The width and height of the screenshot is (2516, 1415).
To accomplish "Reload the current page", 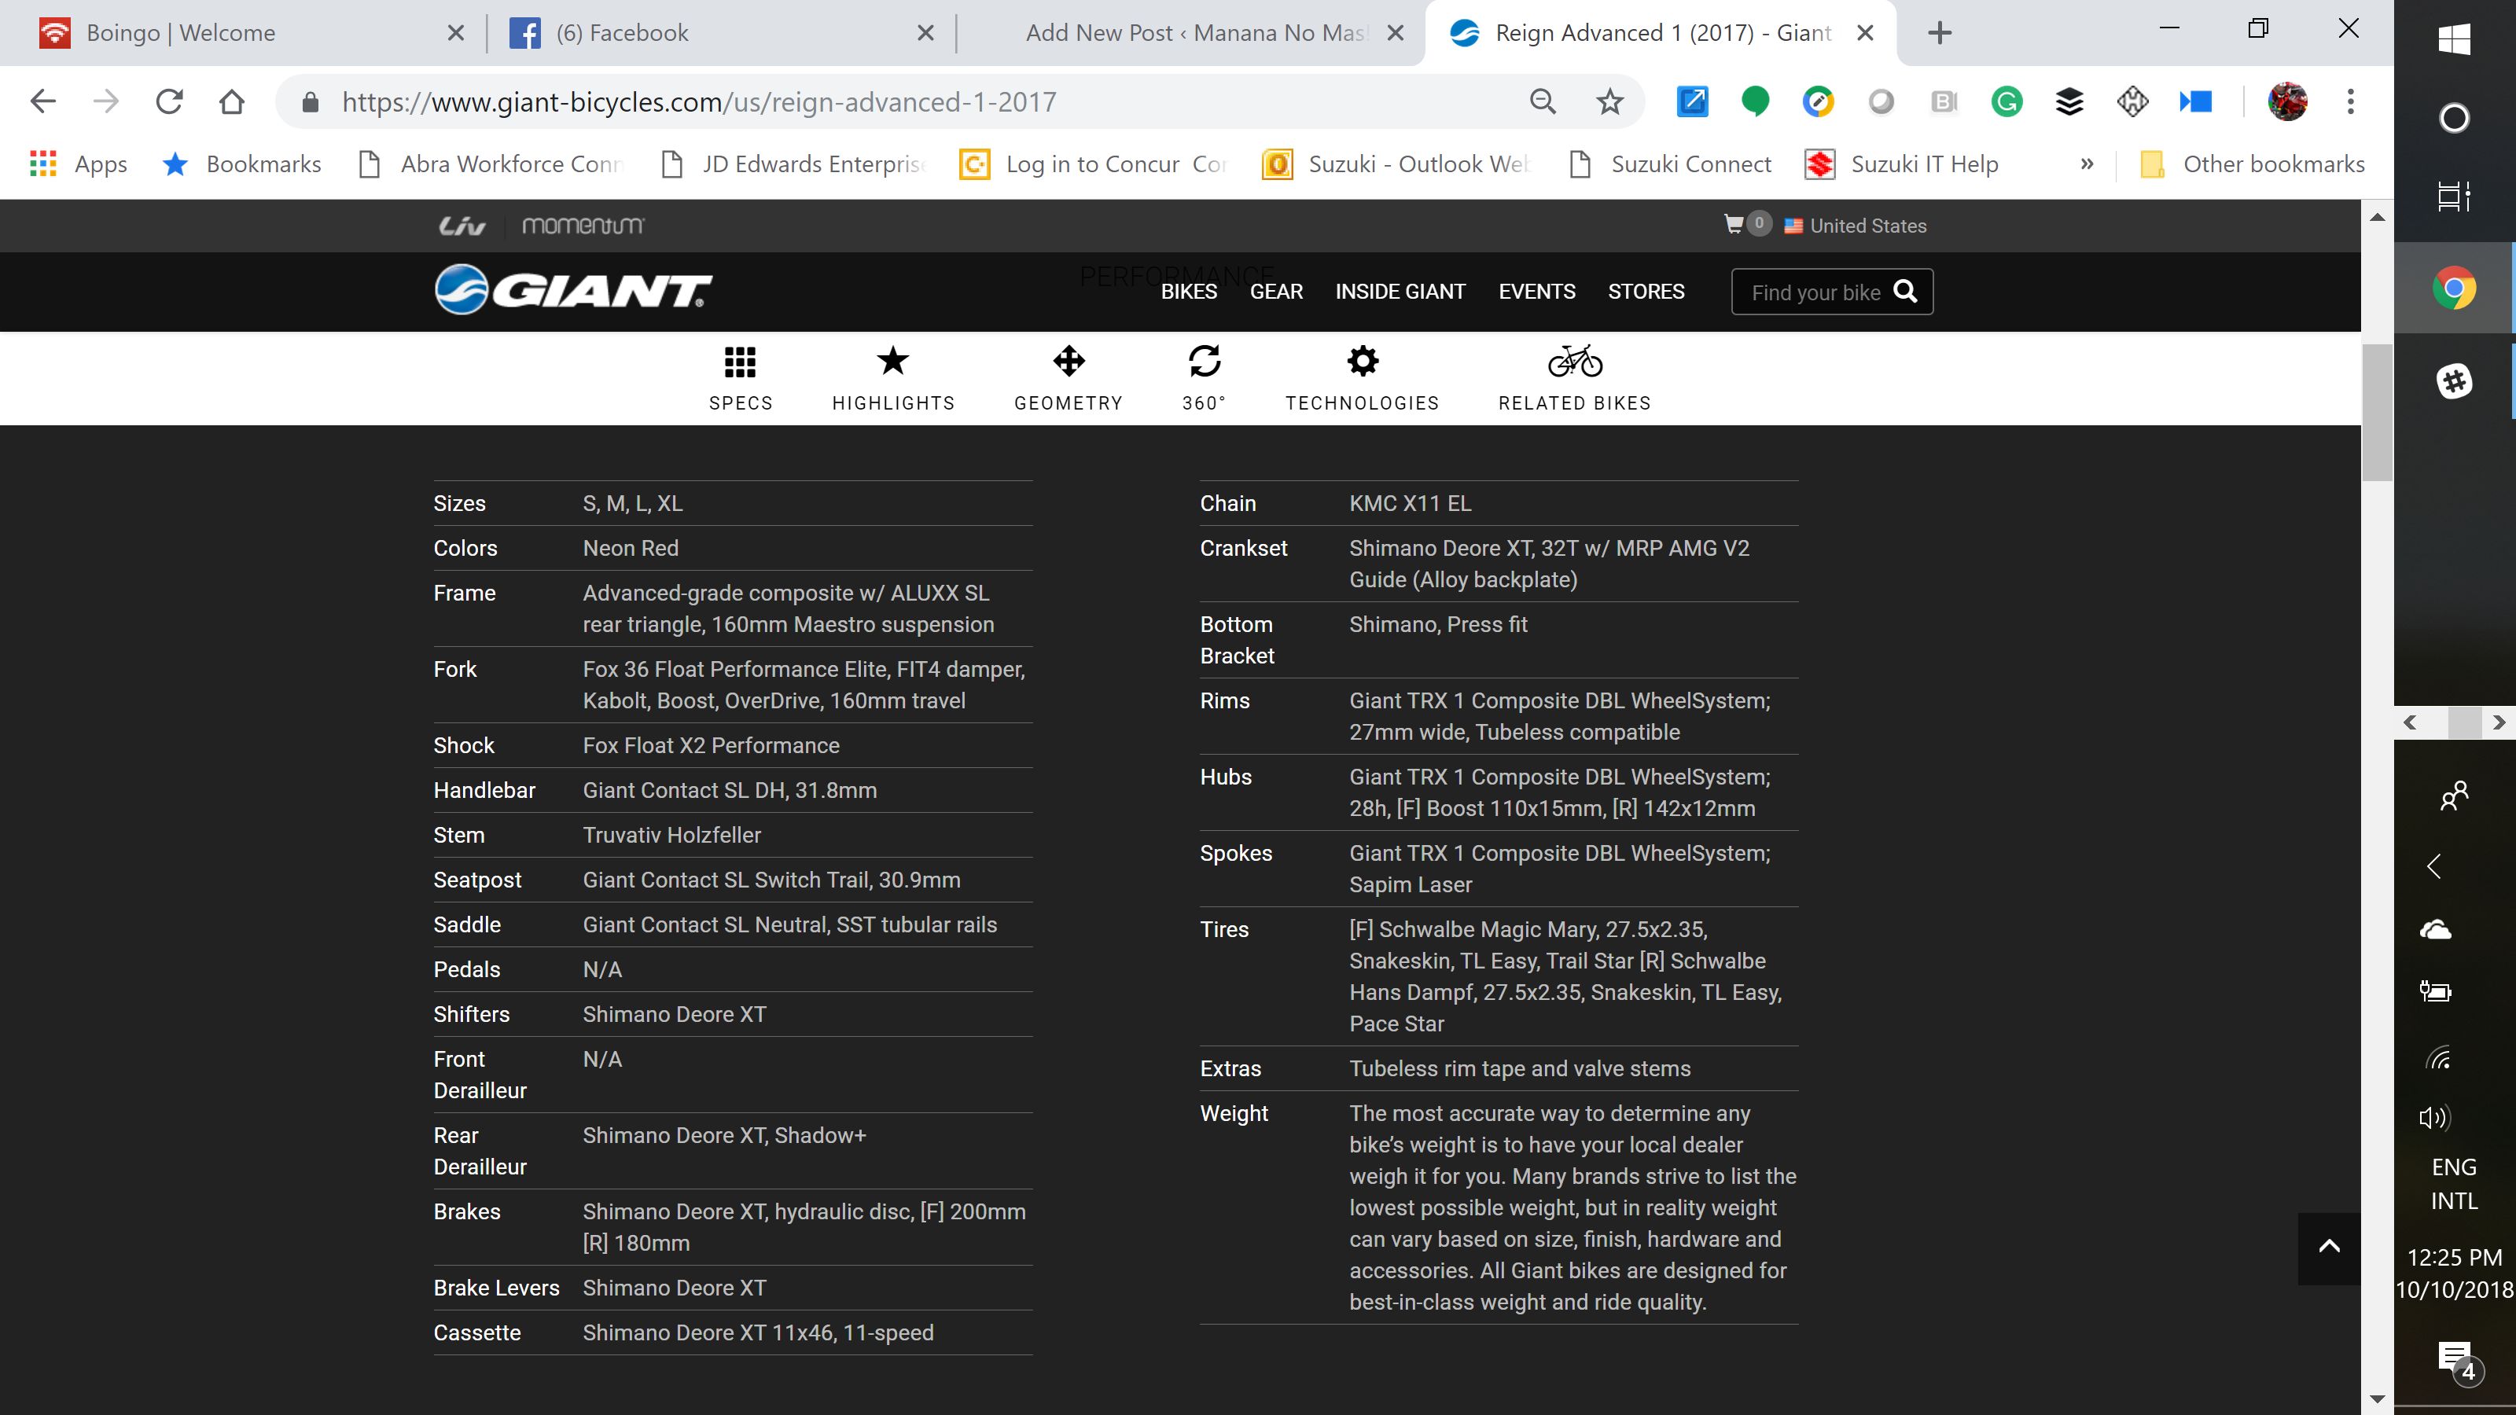I will (169, 101).
